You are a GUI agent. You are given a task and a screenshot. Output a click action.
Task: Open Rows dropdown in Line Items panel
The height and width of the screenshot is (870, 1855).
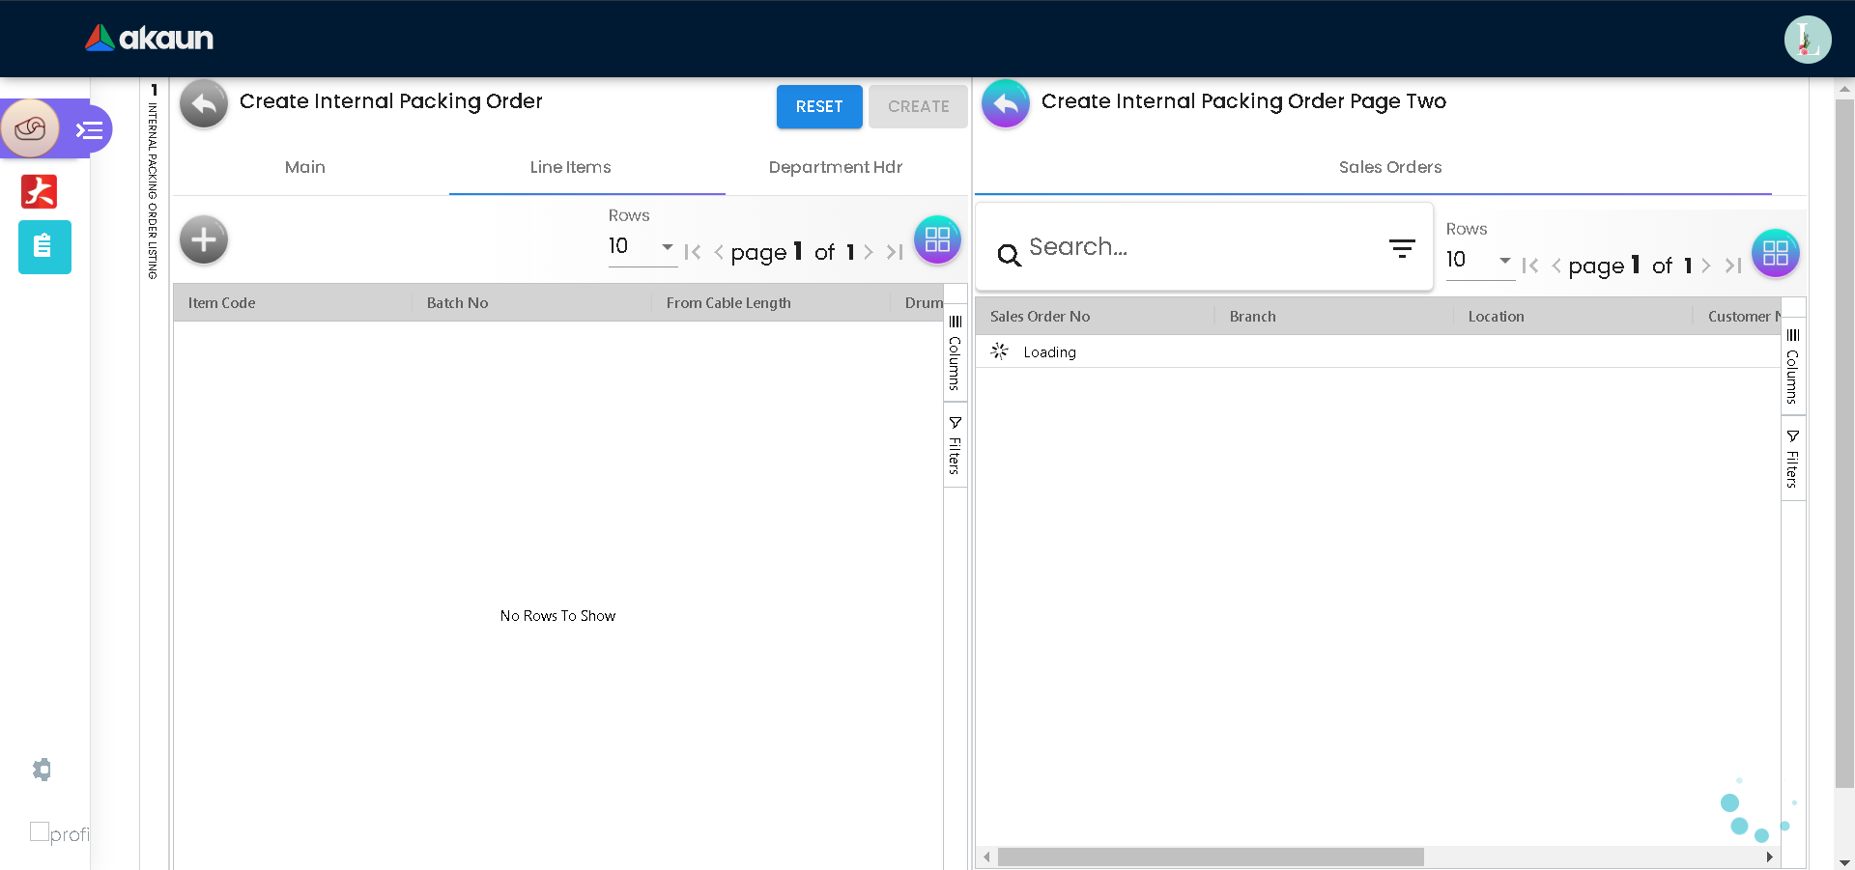642,247
